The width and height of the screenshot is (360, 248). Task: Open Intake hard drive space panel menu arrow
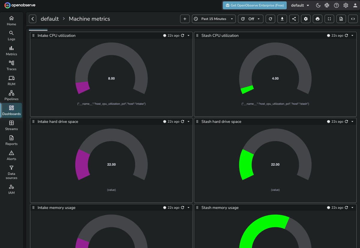(x=188, y=122)
